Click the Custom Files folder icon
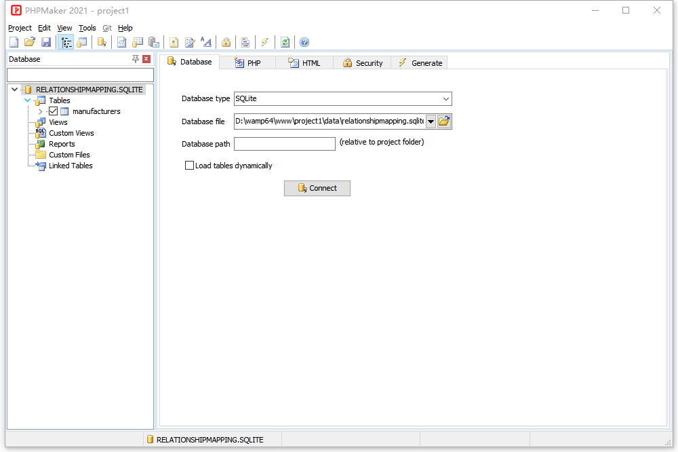The image size is (678, 452). tap(40, 155)
